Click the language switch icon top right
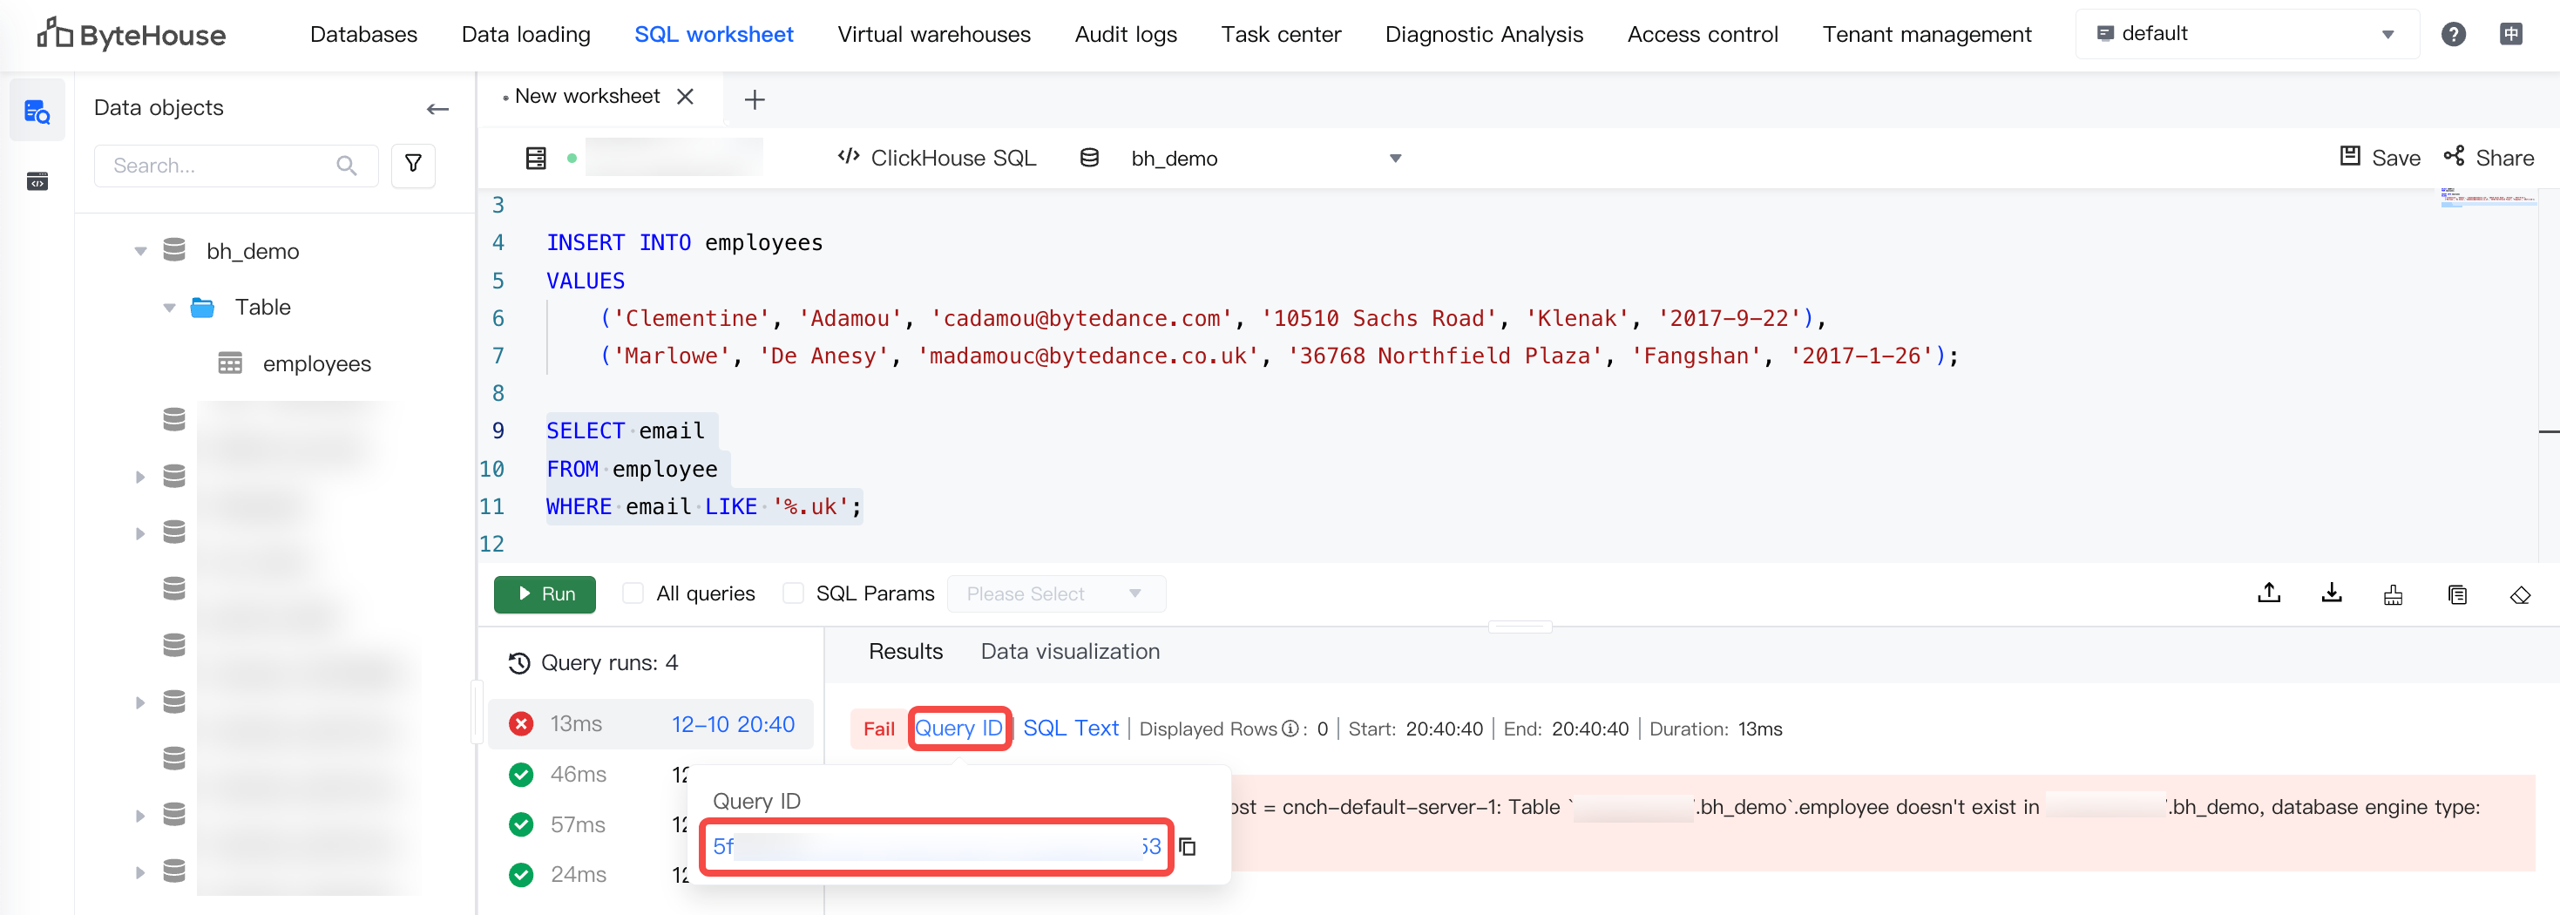The height and width of the screenshot is (915, 2560). point(2510,35)
